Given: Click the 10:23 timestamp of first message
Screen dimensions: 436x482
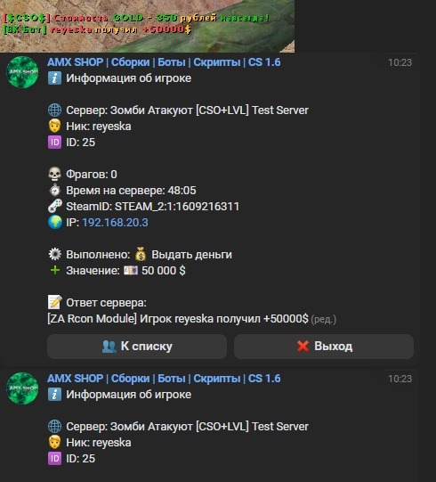Looking at the screenshot, I should pos(400,62).
